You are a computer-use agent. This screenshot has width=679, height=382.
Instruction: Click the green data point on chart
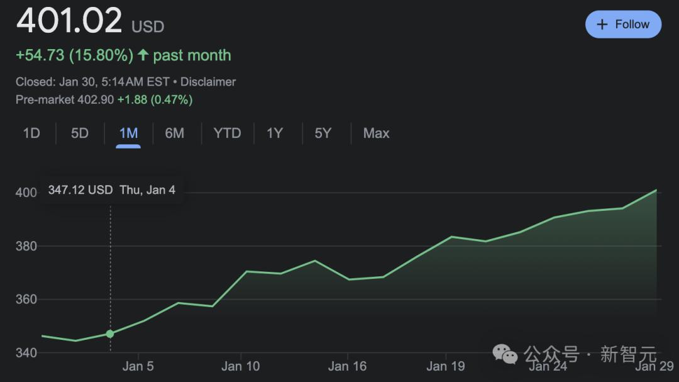pyautogui.click(x=110, y=334)
